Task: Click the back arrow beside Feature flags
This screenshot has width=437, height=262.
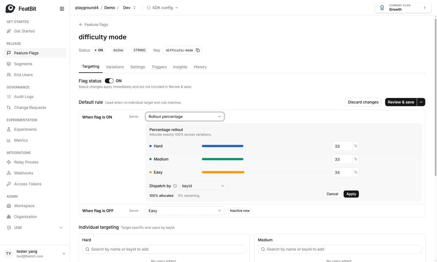Action: click(x=81, y=25)
